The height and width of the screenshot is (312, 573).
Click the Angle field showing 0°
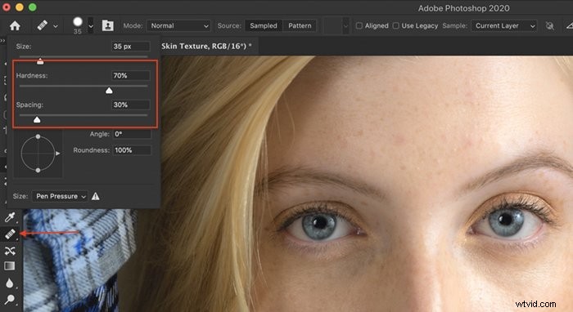(x=132, y=134)
